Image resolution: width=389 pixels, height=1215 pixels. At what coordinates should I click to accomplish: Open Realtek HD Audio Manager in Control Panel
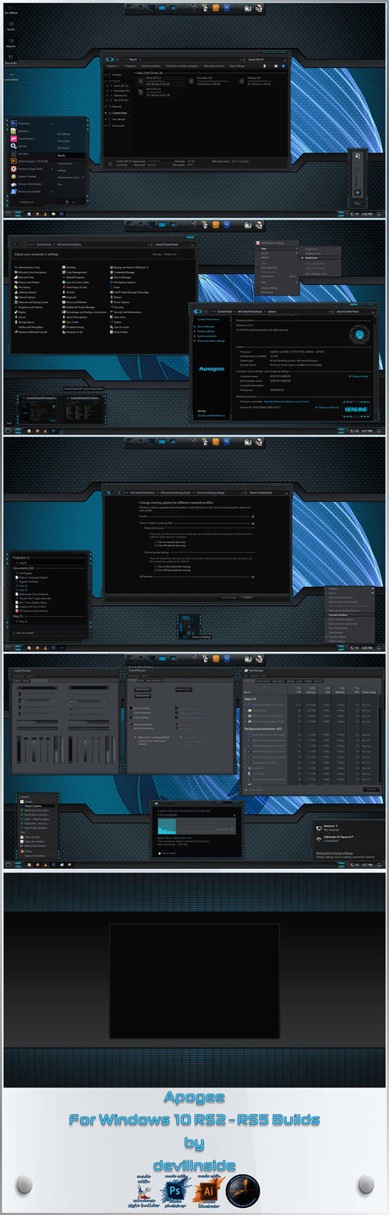click(x=80, y=307)
